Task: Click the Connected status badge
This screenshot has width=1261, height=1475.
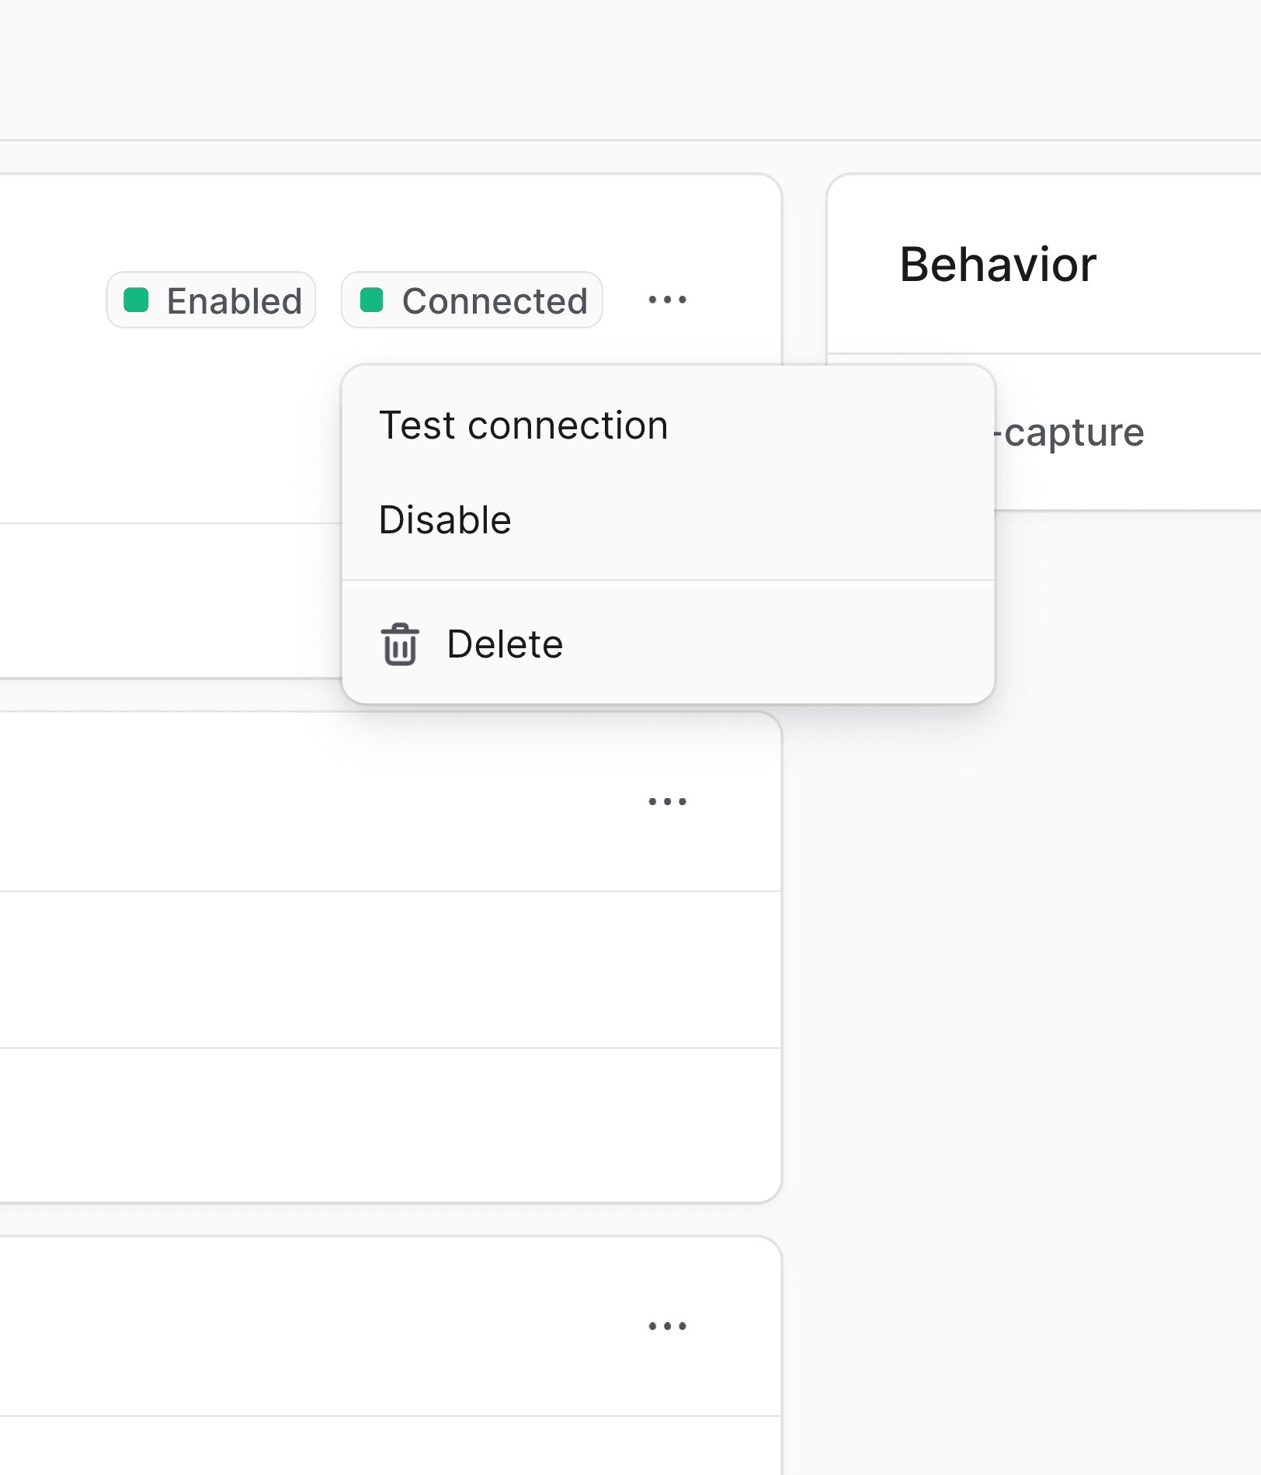Action: click(472, 300)
